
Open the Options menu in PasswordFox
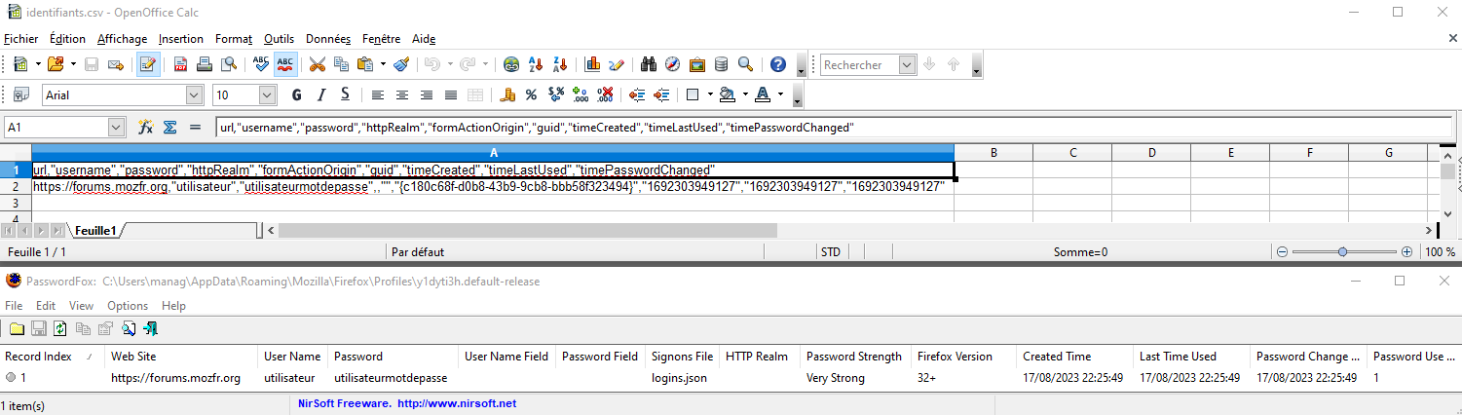128,305
